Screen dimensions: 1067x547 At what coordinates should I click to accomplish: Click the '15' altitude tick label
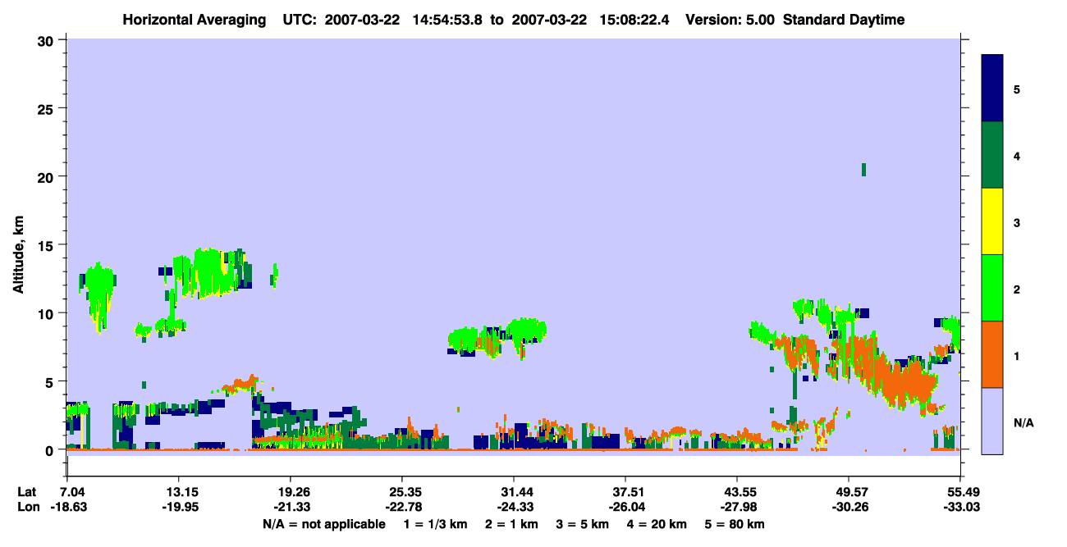(x=48, y=245)
